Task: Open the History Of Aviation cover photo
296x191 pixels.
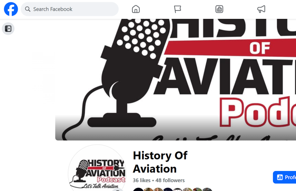Action: (176, 80)
